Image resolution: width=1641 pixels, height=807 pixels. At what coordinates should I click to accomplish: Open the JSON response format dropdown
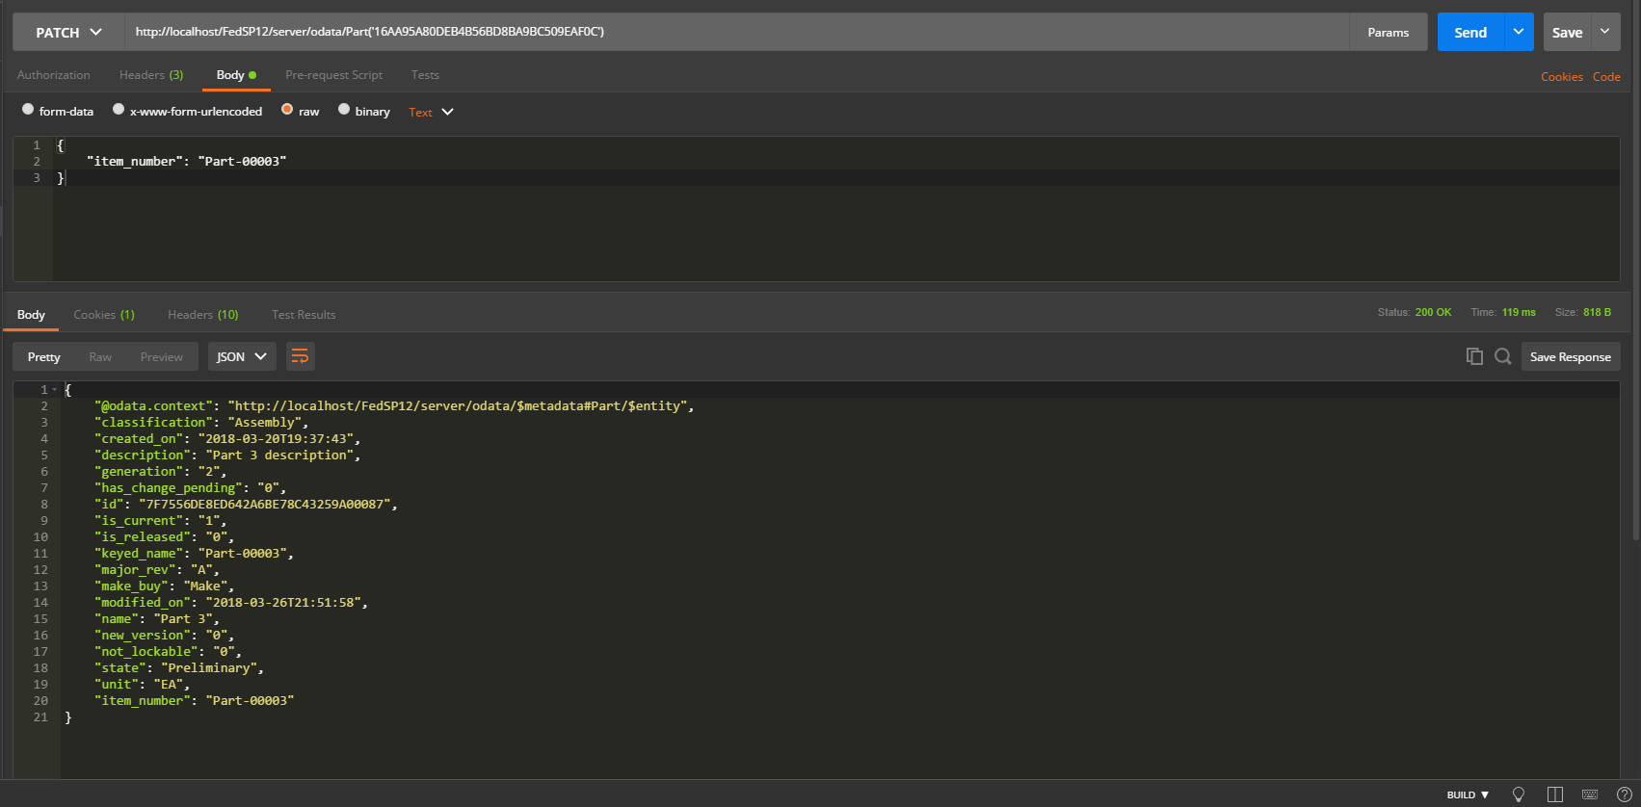tap(242, 356)
